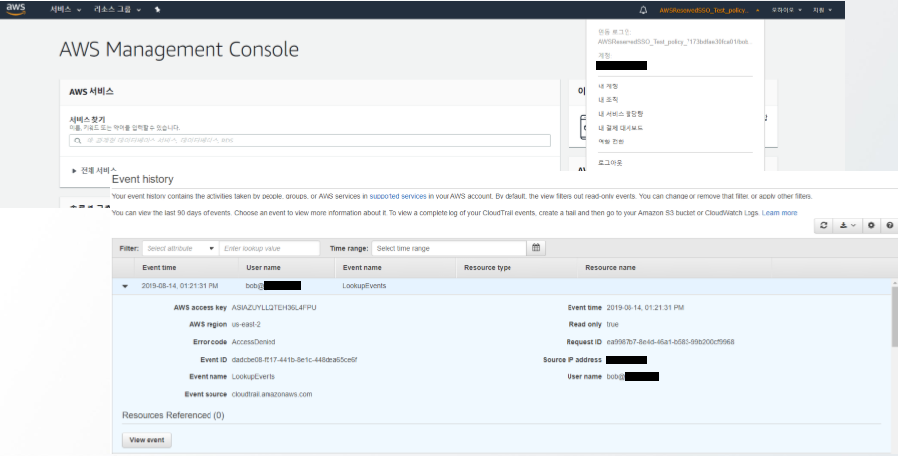The image size is (898, 456).
Task: Open the supported services link
Action: pyautogui.click(x=397, y=196)
